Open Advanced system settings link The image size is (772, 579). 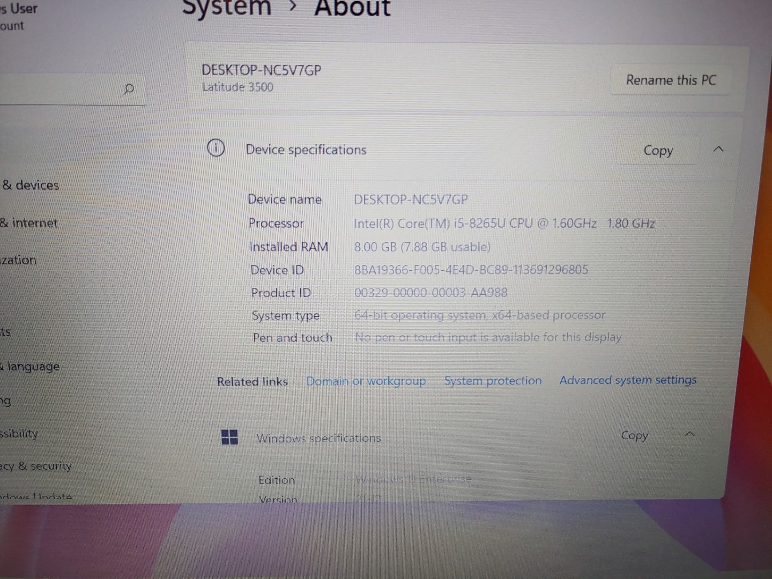pos(628,380)
